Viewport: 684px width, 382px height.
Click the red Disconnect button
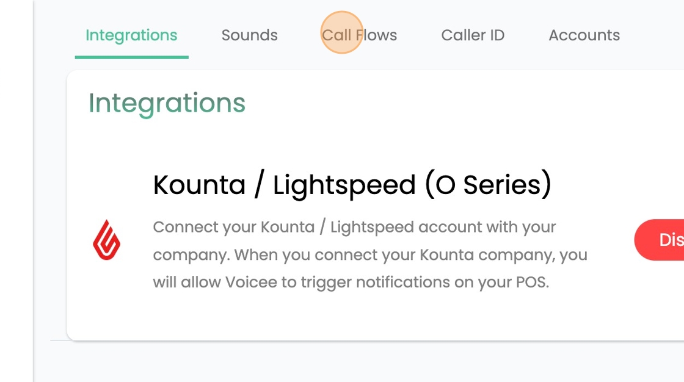tap(659, 240)
